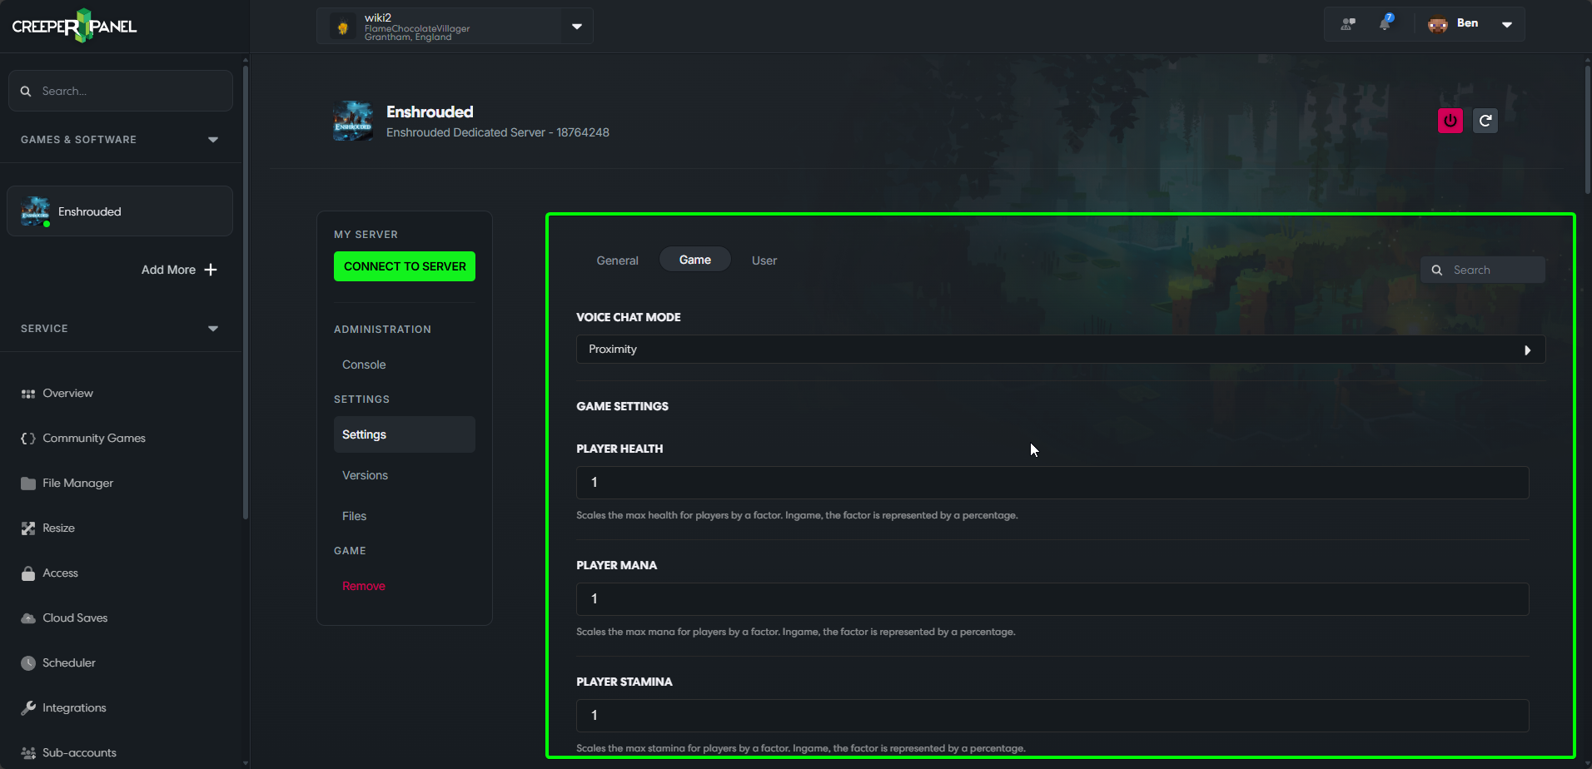Click the magnifier icon in sidebar search
This screenshot has width=1592, height=769.
click(26, 91)
